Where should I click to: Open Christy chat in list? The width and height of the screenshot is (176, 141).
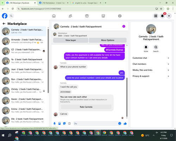pyautogui.click(x=24, y=91)
